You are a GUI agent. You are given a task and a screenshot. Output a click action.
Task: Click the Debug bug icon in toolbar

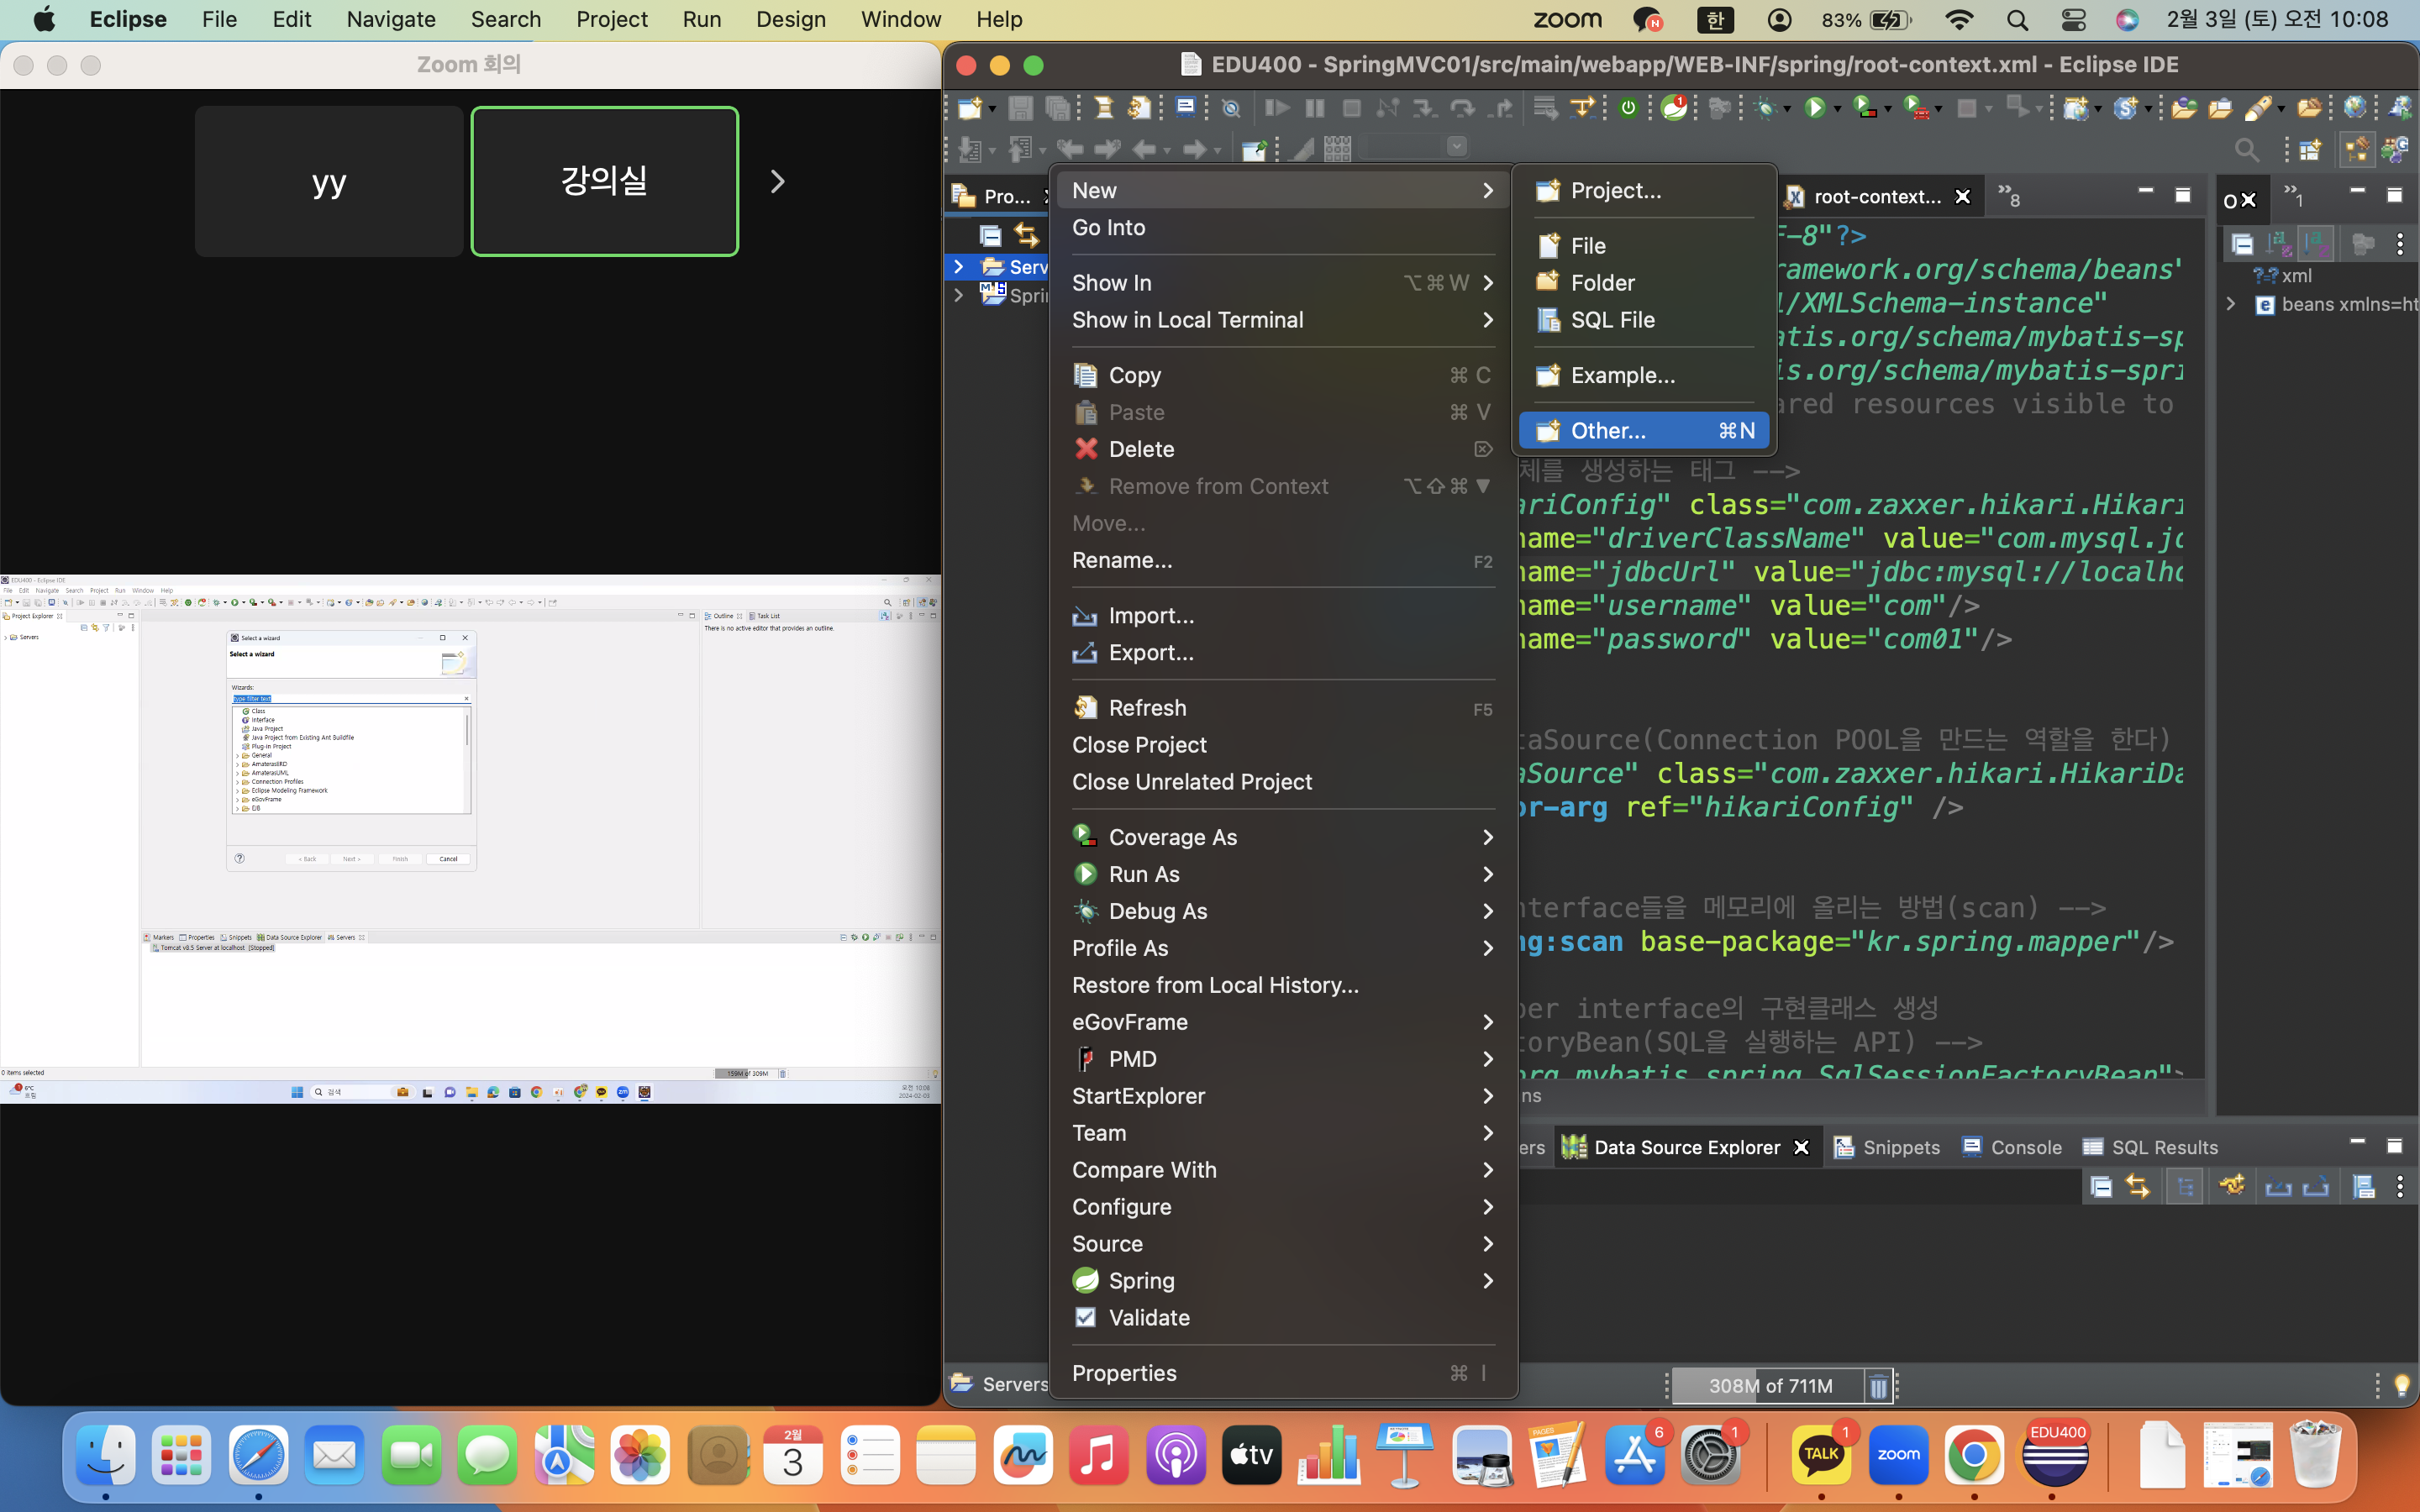tap(1765, 108)
